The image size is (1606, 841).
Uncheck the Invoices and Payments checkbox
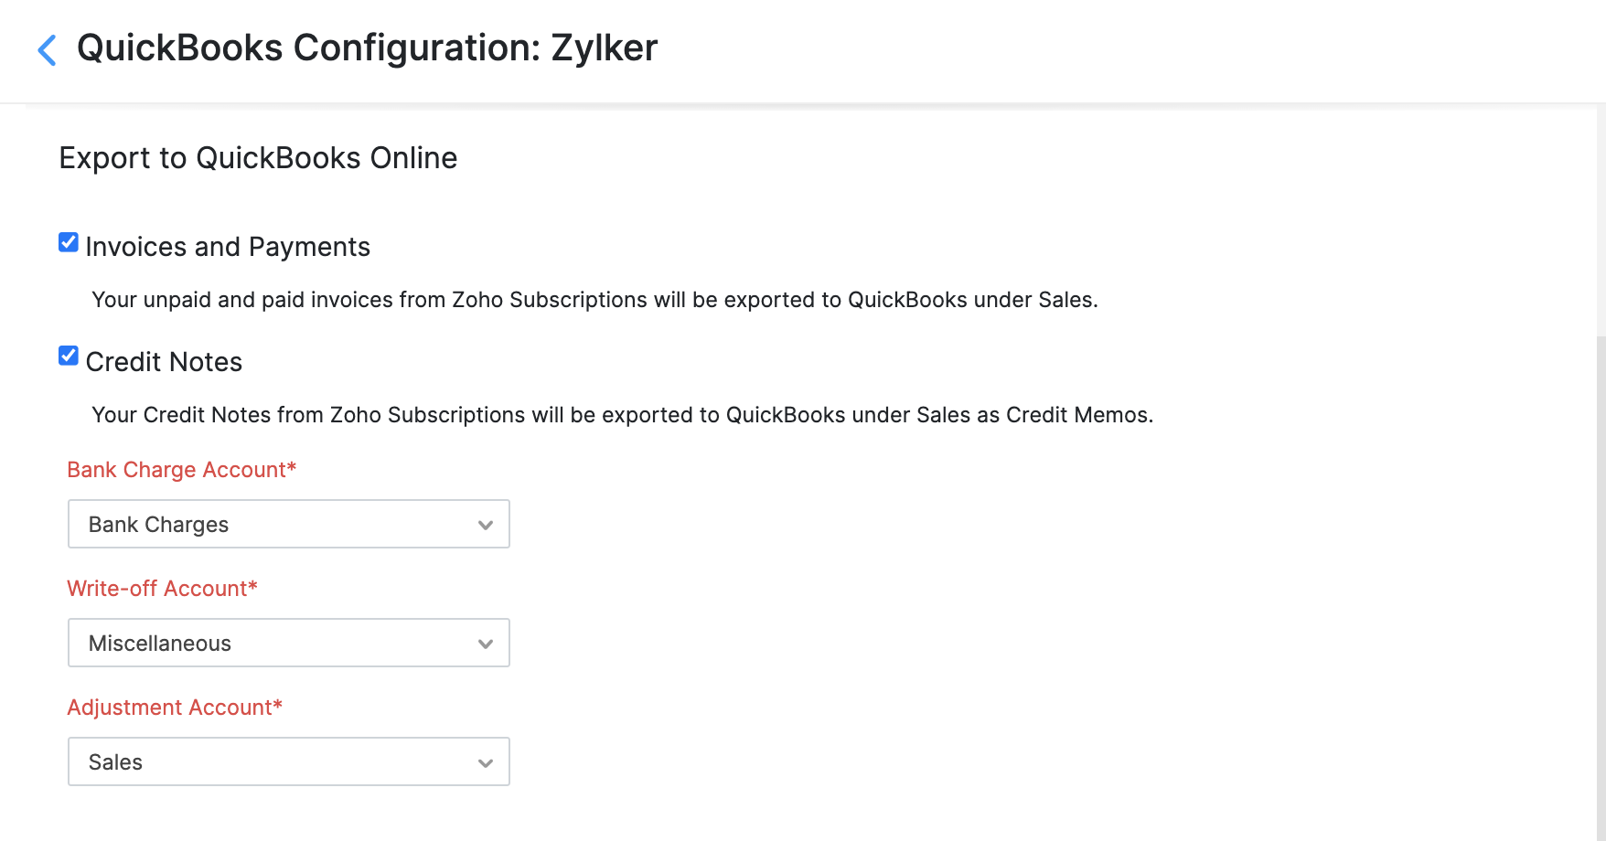click(x=69, y=242)
